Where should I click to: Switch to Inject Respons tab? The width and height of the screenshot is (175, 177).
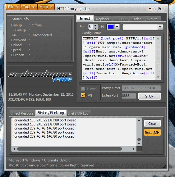(x=22, y=113)
